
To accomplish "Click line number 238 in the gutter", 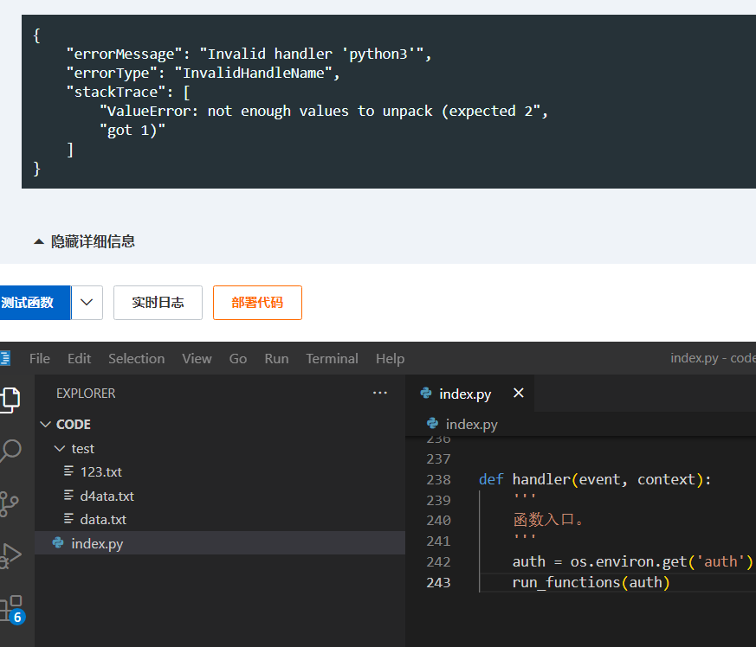I will tap(439, 479).
